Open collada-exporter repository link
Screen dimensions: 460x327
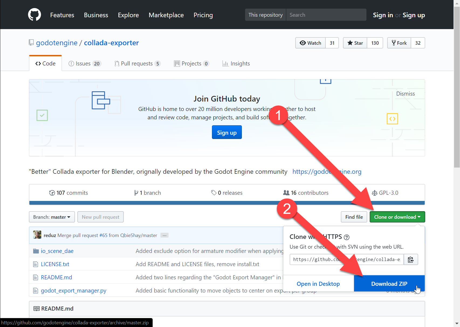pyautogui.click(x=111, y=43)
